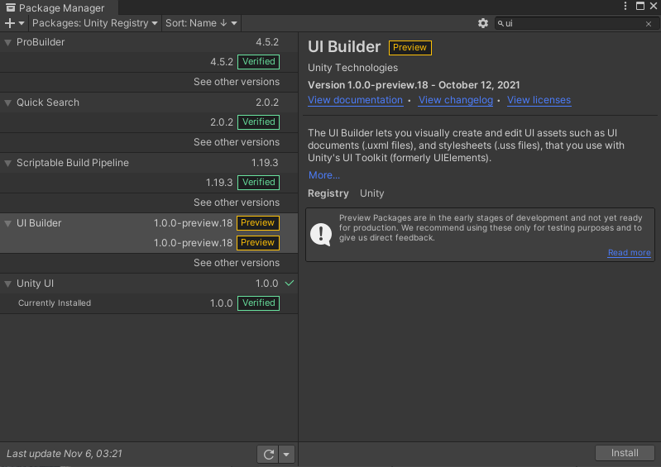Image resolution: width=661 pixels, height=467 pixels.
Task: Click the Registry Unity label
Action: [x=346, y=193]
